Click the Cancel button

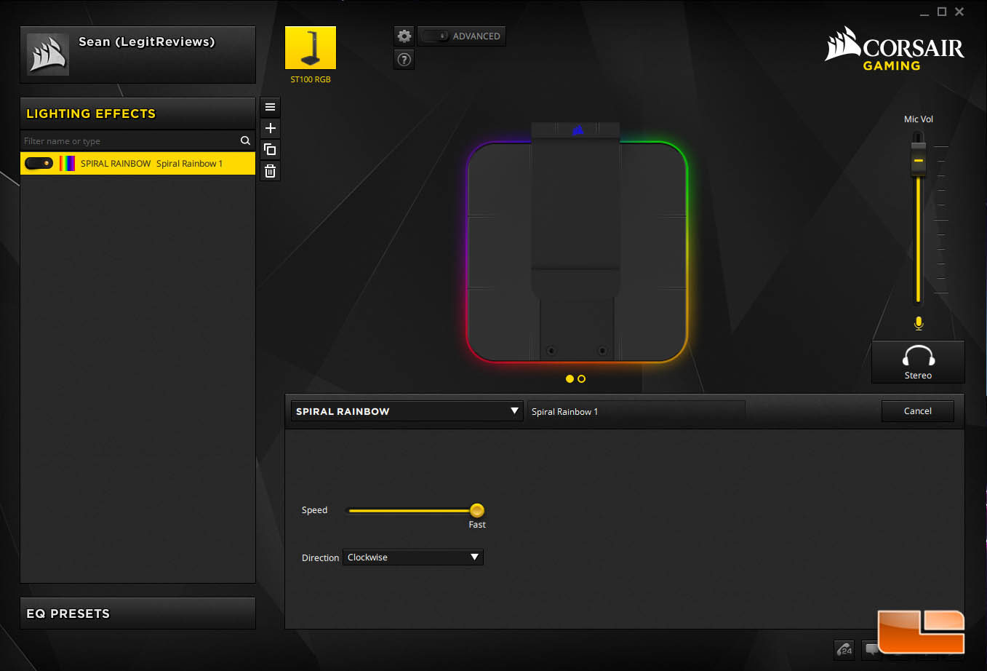pyautogui.click(x=917, y=411)
